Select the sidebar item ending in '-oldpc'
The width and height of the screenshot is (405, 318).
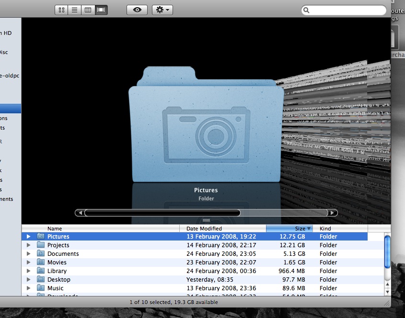pos(10,76)
